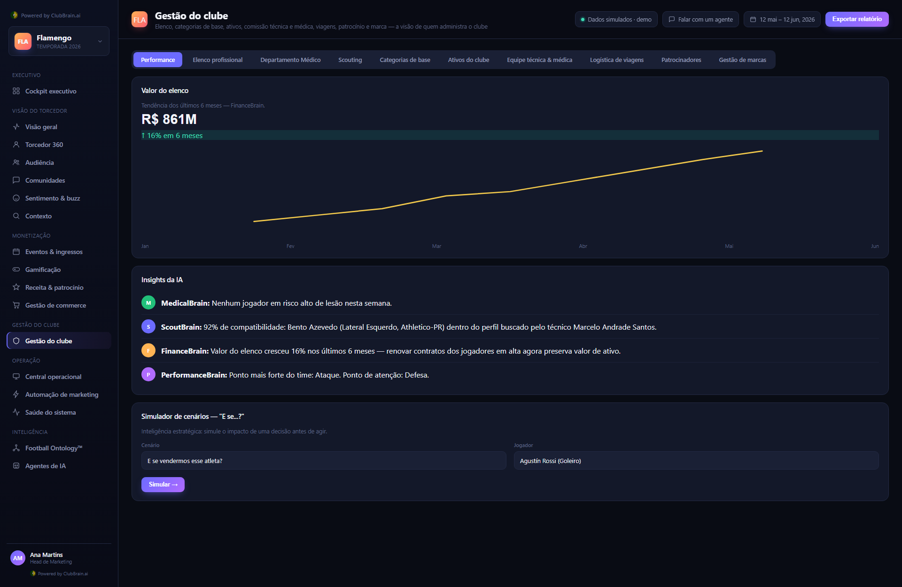Click the Contexto magnifier icon

16,216
